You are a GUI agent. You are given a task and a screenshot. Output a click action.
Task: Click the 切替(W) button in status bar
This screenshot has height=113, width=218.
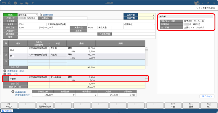point(7,111)
